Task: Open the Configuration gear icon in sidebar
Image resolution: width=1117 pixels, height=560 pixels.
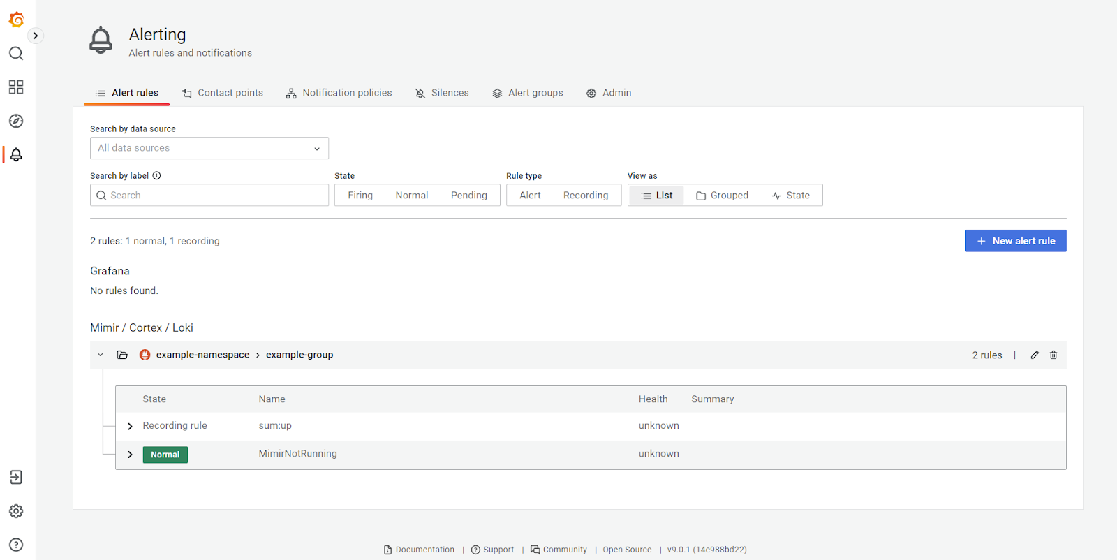Action: (x=16, y=511)
